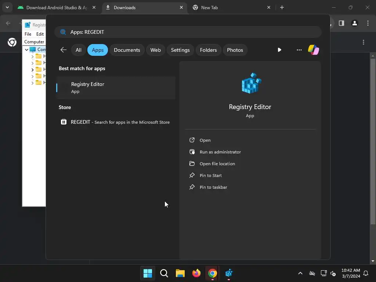Viewport: 376px width, 282px height.
Task: Select the Photos search filter
Action: click(x=235, y=50)
